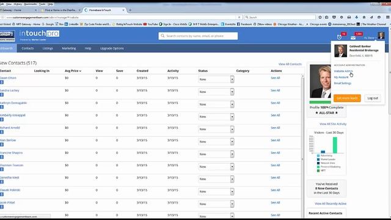The width and height of the screenshot is (391, 220).
Task: Click the large agent profile photo
Action: point(320,81)
